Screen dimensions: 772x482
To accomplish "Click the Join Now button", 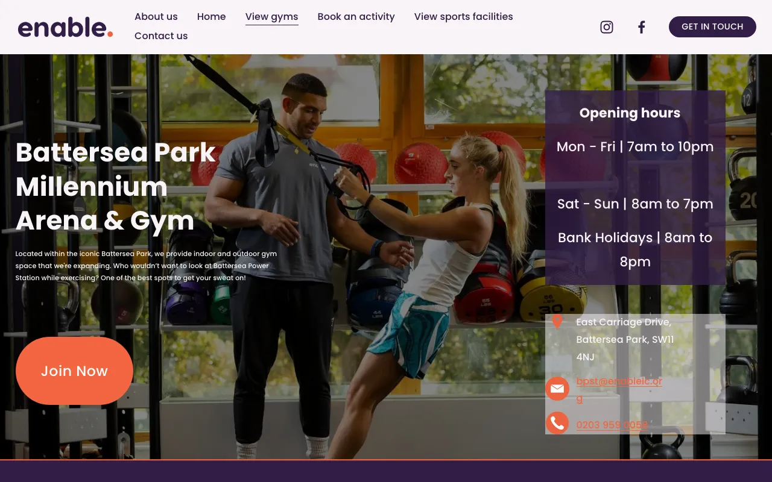I will [74, 371].
